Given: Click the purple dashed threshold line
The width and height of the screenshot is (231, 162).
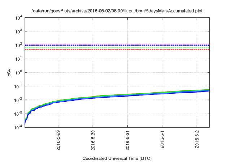Looking at the screenshot, I should click(x=117, y=44).
